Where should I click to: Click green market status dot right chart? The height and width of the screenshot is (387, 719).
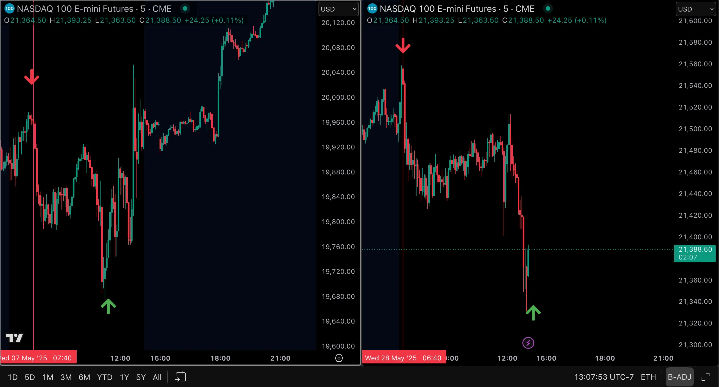pyautogui.click(x=548, y=9)
